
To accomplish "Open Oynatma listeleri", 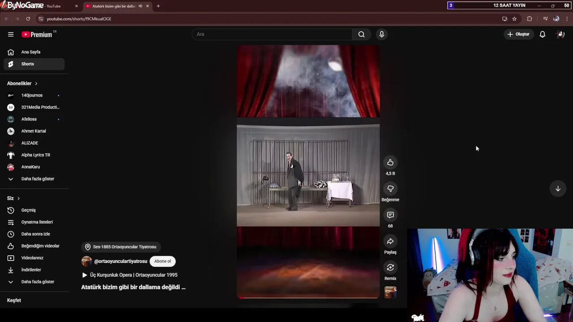I will click(34, 222).
